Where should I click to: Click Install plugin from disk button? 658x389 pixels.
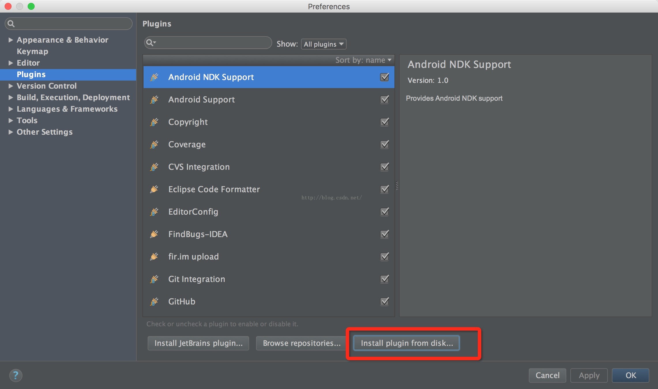(x=407, y=343)
